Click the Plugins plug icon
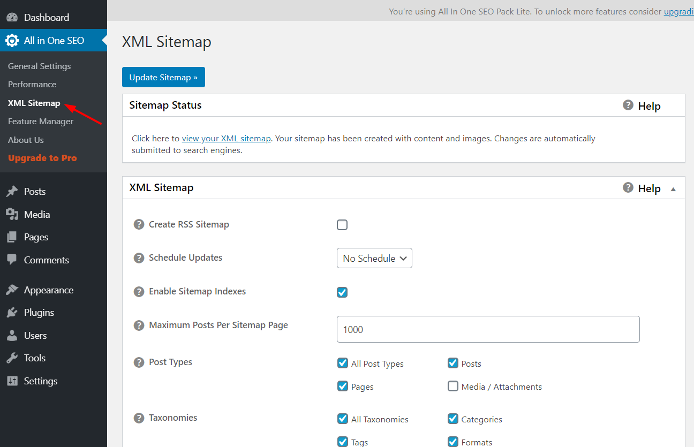 12,313
